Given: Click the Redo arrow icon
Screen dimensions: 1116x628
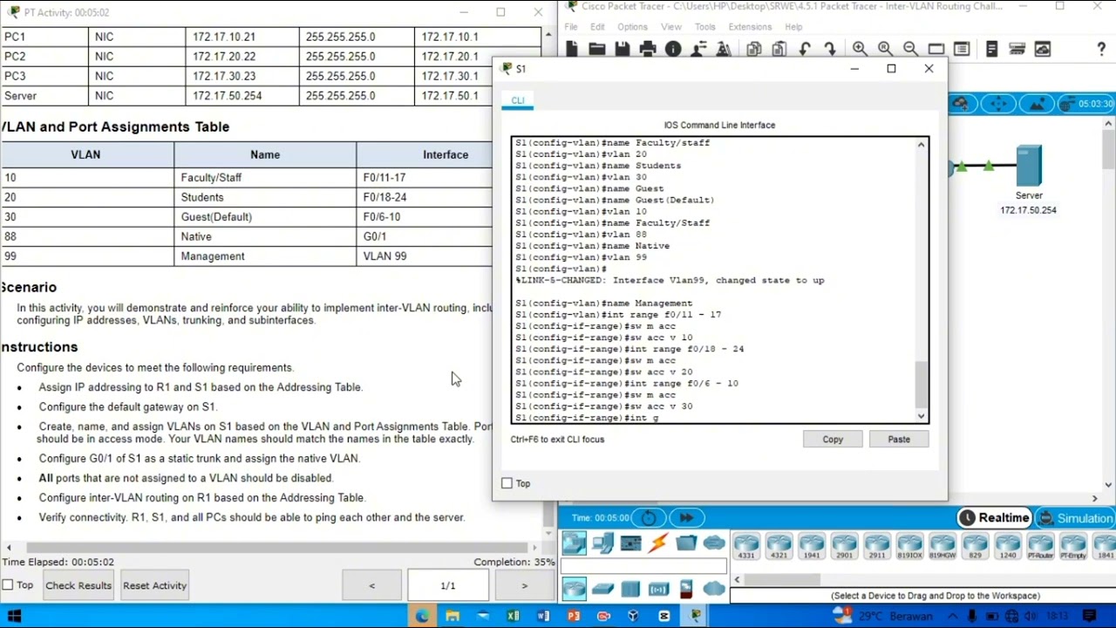Looking at the screenshot, I should [830, 50].
